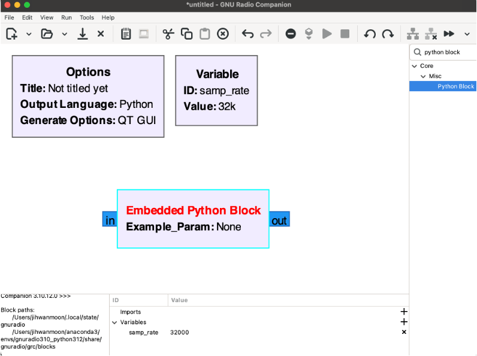
Task: Copy the selected block
Action: pos(186,34)
